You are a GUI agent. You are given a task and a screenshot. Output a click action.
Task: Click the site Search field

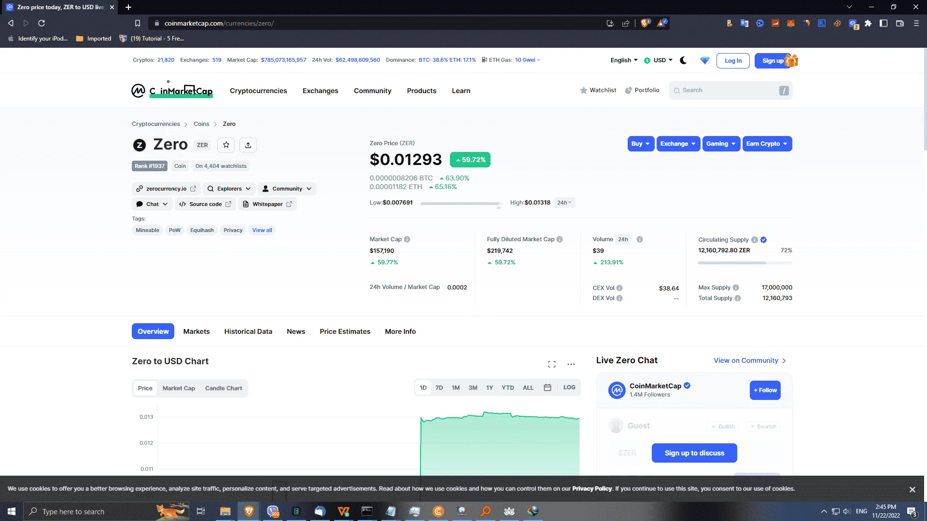click(730, 90)
